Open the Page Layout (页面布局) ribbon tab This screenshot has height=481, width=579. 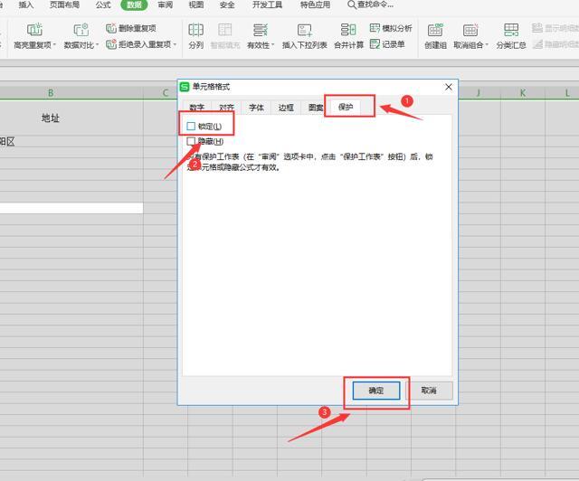coord(64,5)
